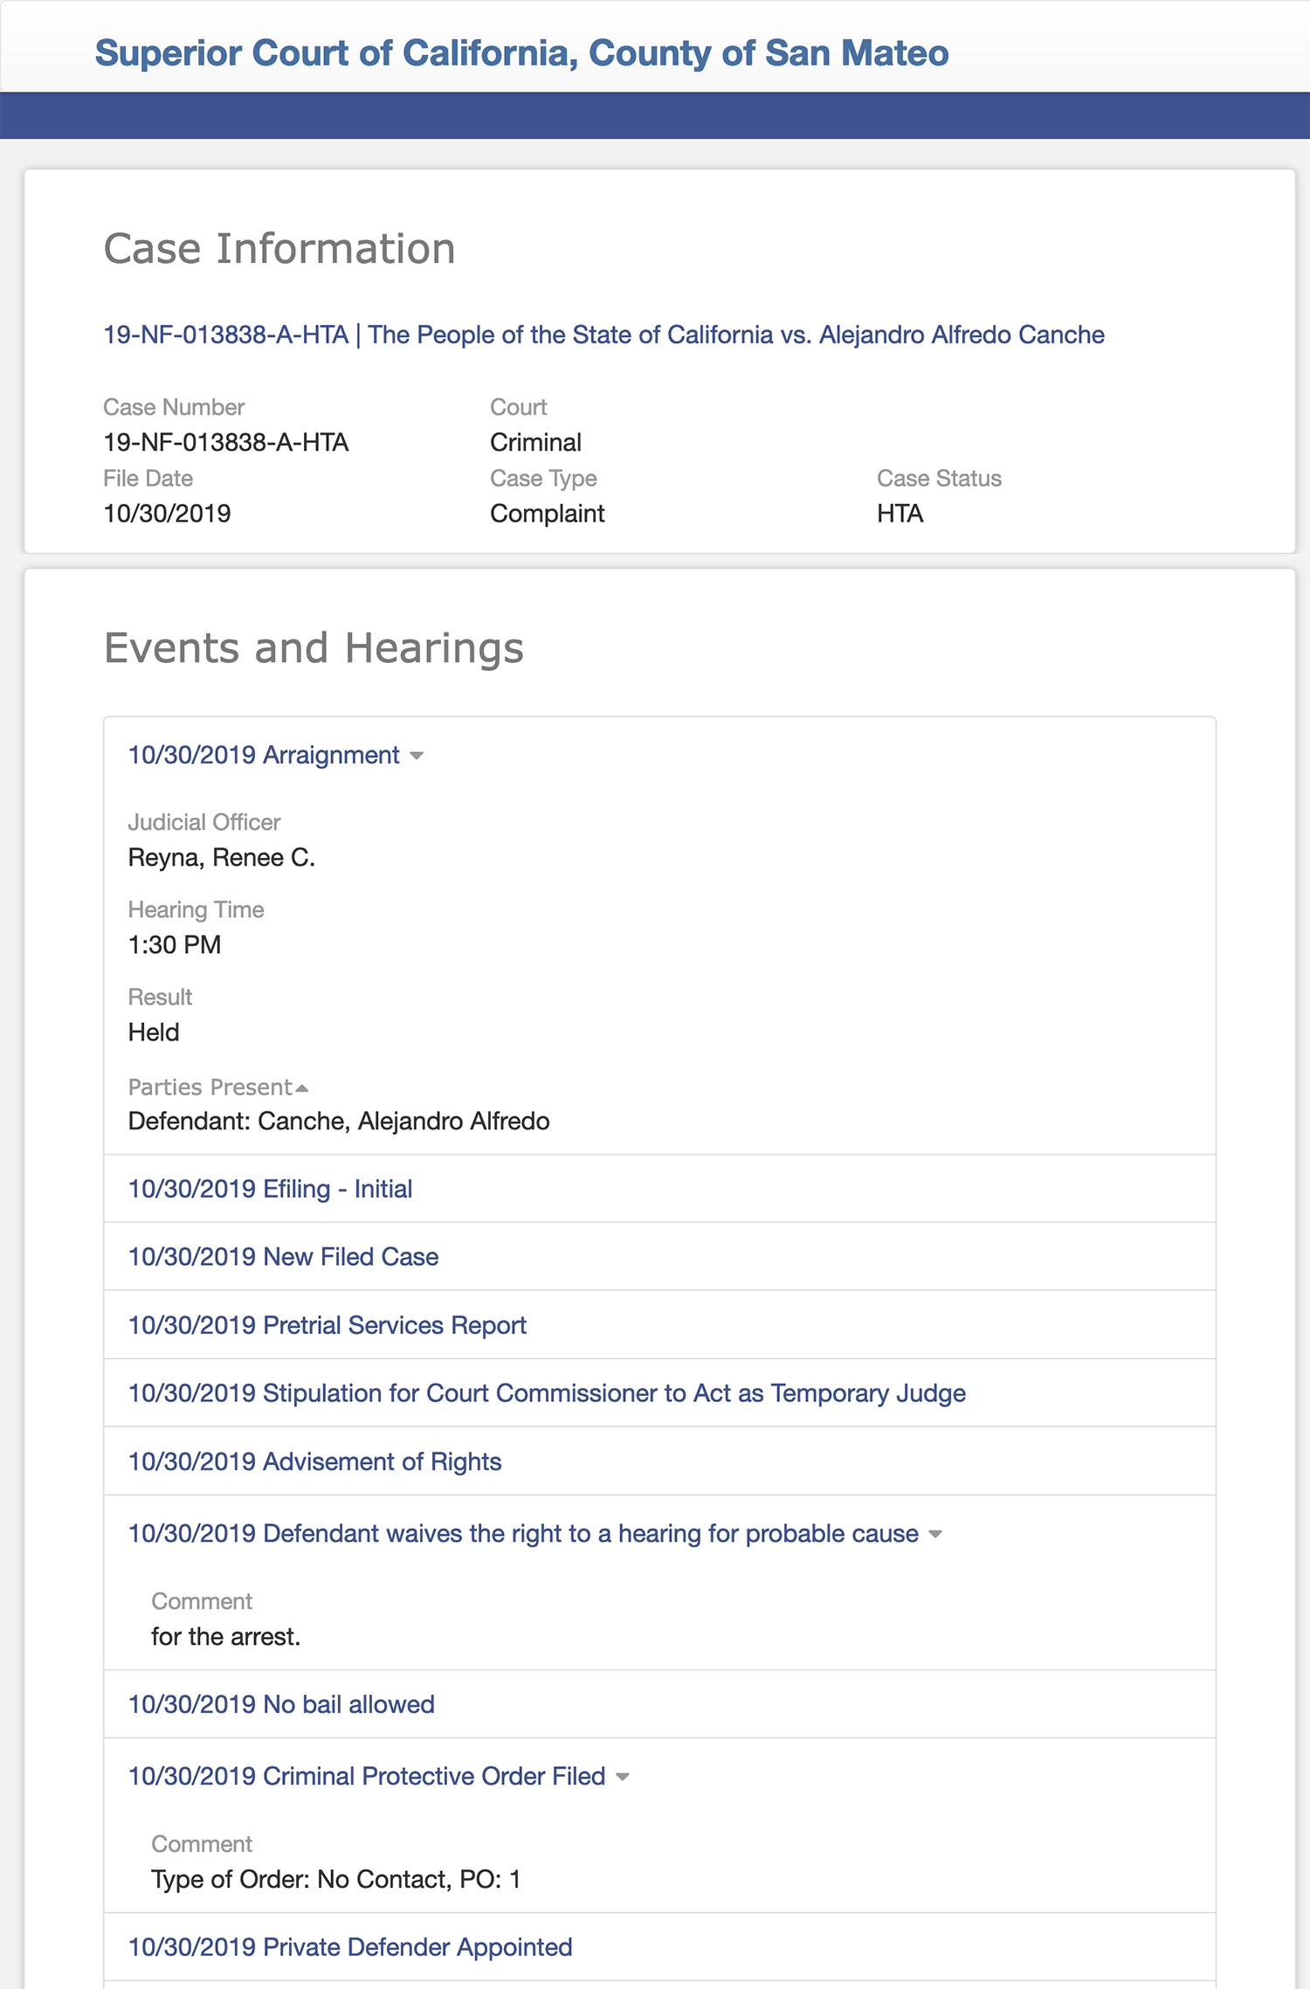
Task: Open Stipulation for Court Commissioner entry
Action: tap(547, 1393)
